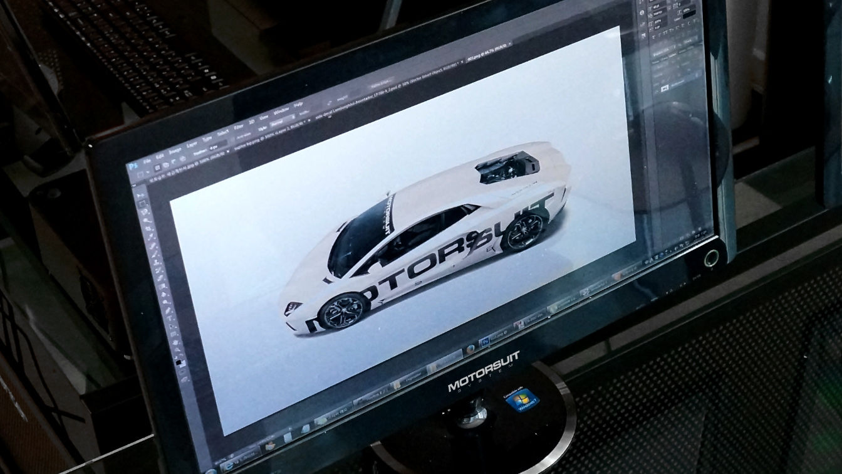The height and width of the screenshot is (474, 842).
Task: Select the Path Selection tool
Action: point(171,326)
